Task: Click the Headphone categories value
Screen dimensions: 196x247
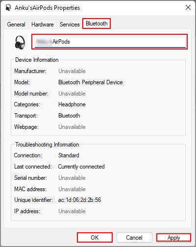Action: (x=72, y=104)
